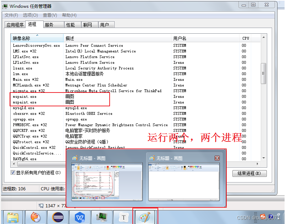Click the Paint palette taskbar icon
The width and height of the screenshot is (286, 224).
pos(145,217)
